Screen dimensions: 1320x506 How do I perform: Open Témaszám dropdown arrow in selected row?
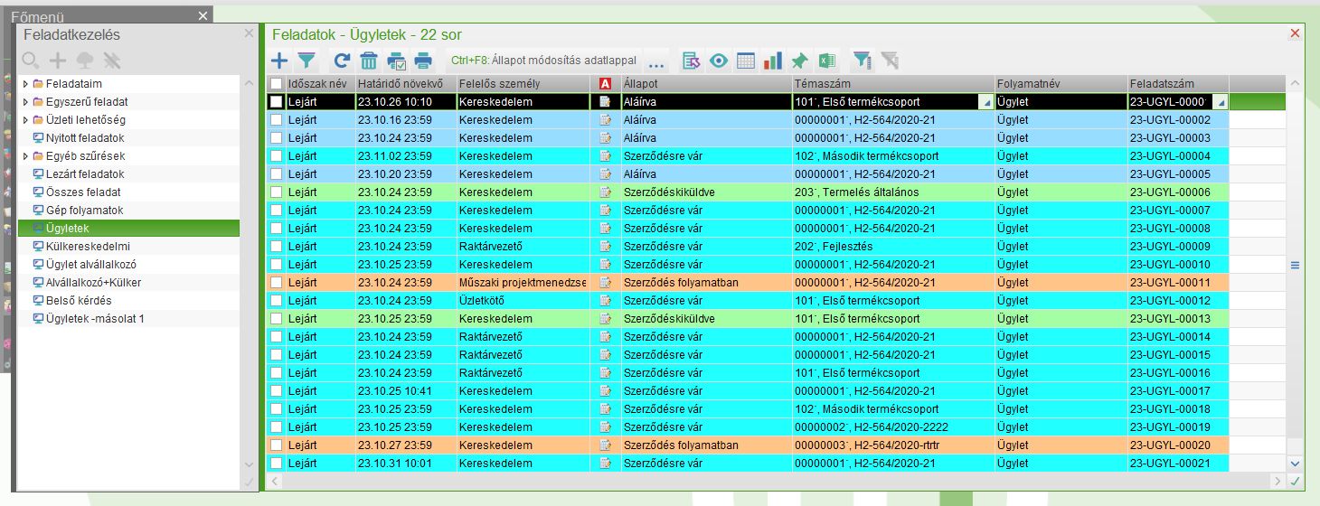pyautogui.click(x=985, y=103)
